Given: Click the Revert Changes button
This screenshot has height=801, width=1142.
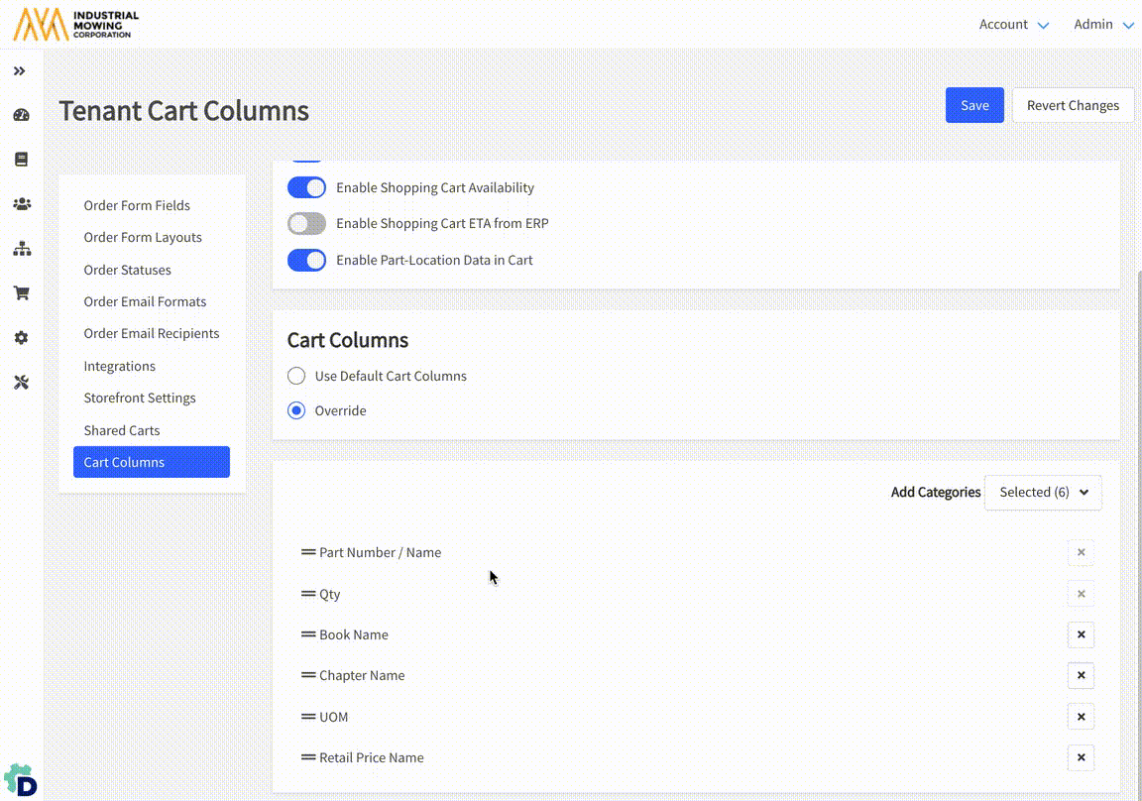Looking at the screenshot, I should click(x=1073, y=105).
